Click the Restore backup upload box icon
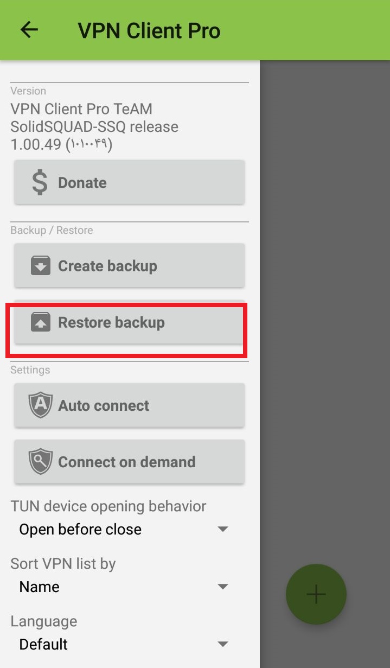The width and height of the screenshot is (390, 668). [x=41, y=322]
